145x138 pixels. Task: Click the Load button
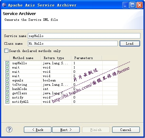[x=130, y=43]
